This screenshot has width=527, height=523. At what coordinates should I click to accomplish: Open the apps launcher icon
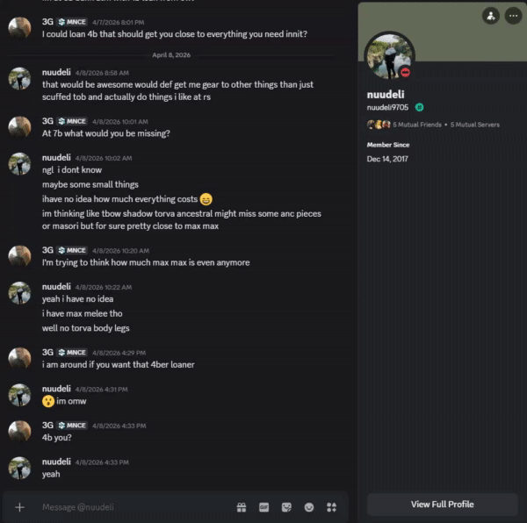click(x=331, y=507)
